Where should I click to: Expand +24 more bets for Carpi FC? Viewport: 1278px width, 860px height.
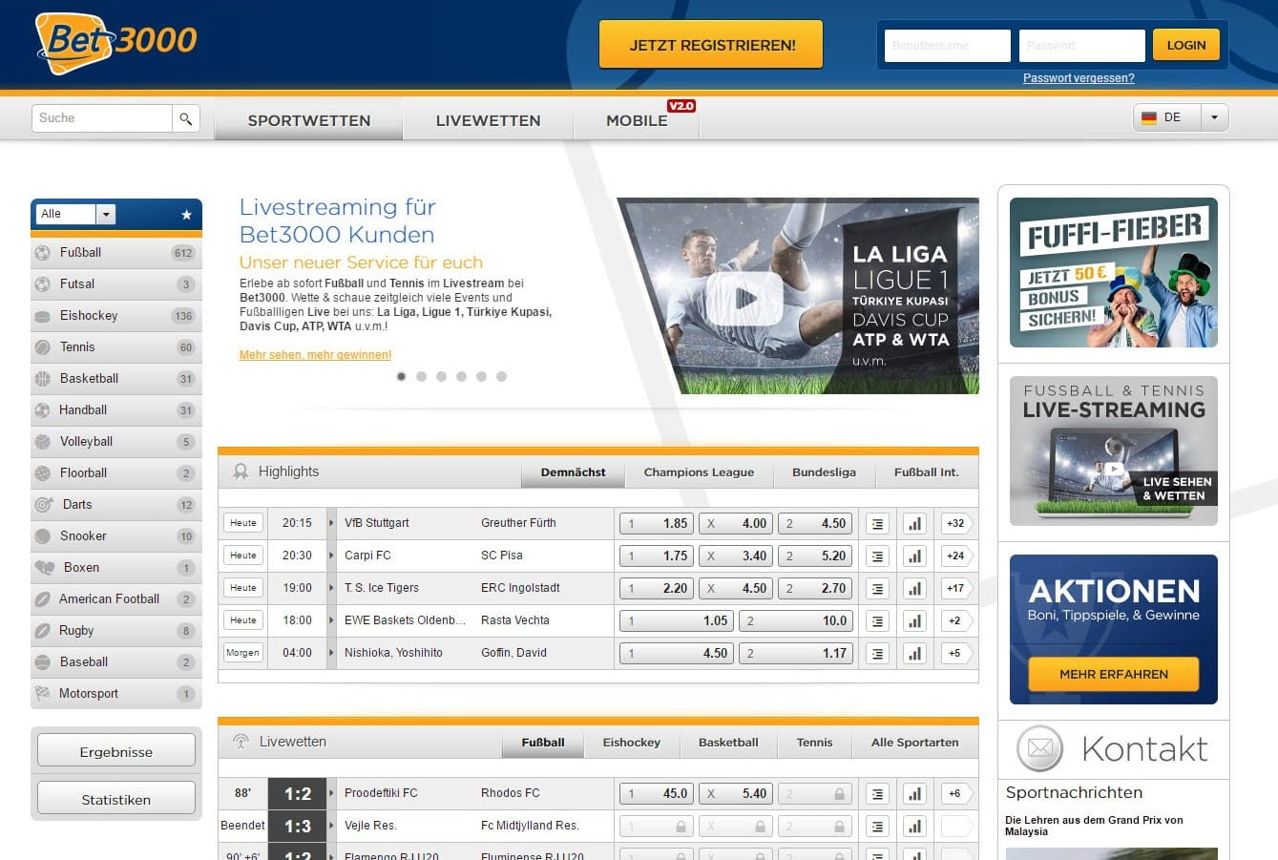[956, 556]
